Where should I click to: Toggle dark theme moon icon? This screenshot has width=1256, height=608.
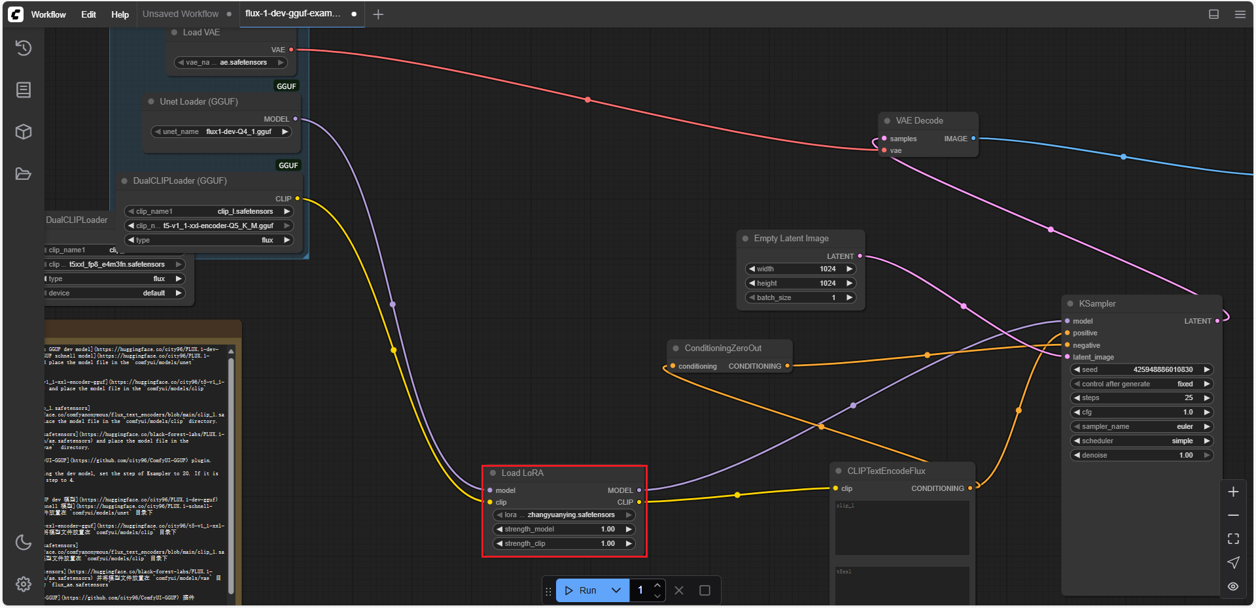click(24, 542)
